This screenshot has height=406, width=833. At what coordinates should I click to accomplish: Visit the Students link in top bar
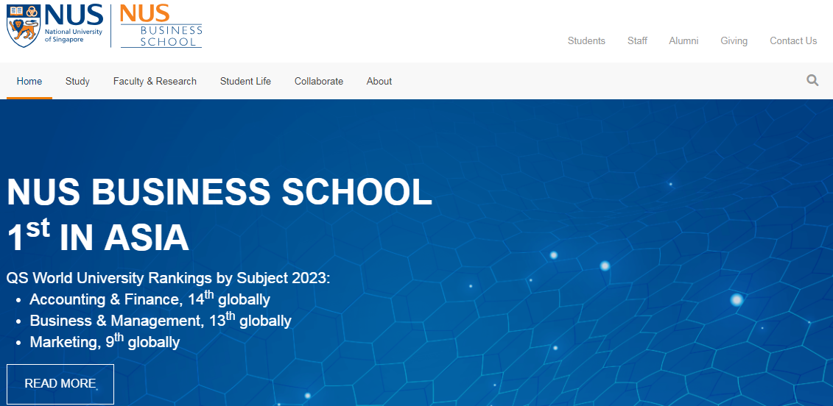[x=586, y=41]
